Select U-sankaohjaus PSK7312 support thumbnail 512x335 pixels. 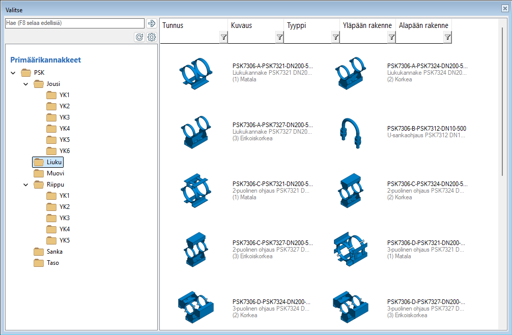350,132
